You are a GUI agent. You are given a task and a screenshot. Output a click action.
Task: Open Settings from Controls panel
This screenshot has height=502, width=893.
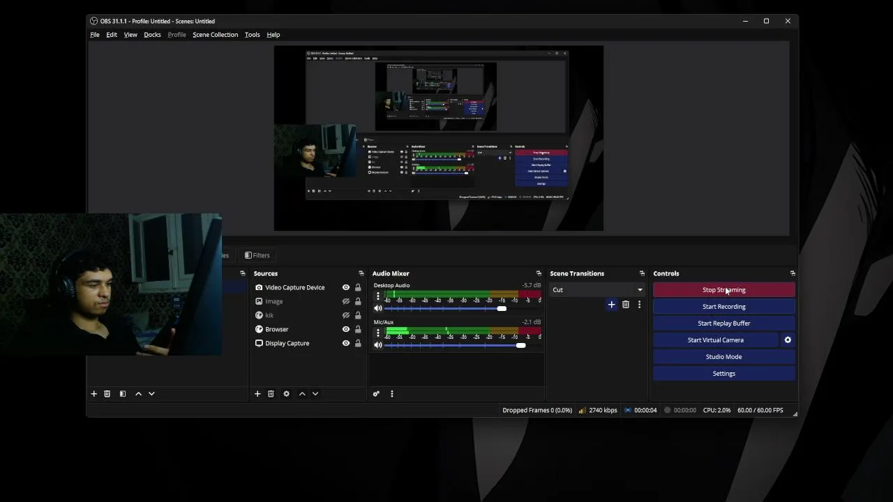[x=724, y=374]
